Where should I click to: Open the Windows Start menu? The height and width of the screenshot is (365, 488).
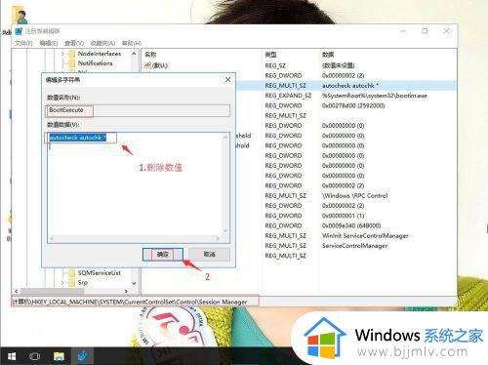click(12, 356)
